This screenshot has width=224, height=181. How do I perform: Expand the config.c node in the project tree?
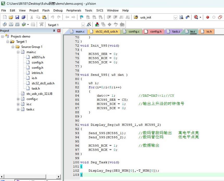click(x=18, y=99)
